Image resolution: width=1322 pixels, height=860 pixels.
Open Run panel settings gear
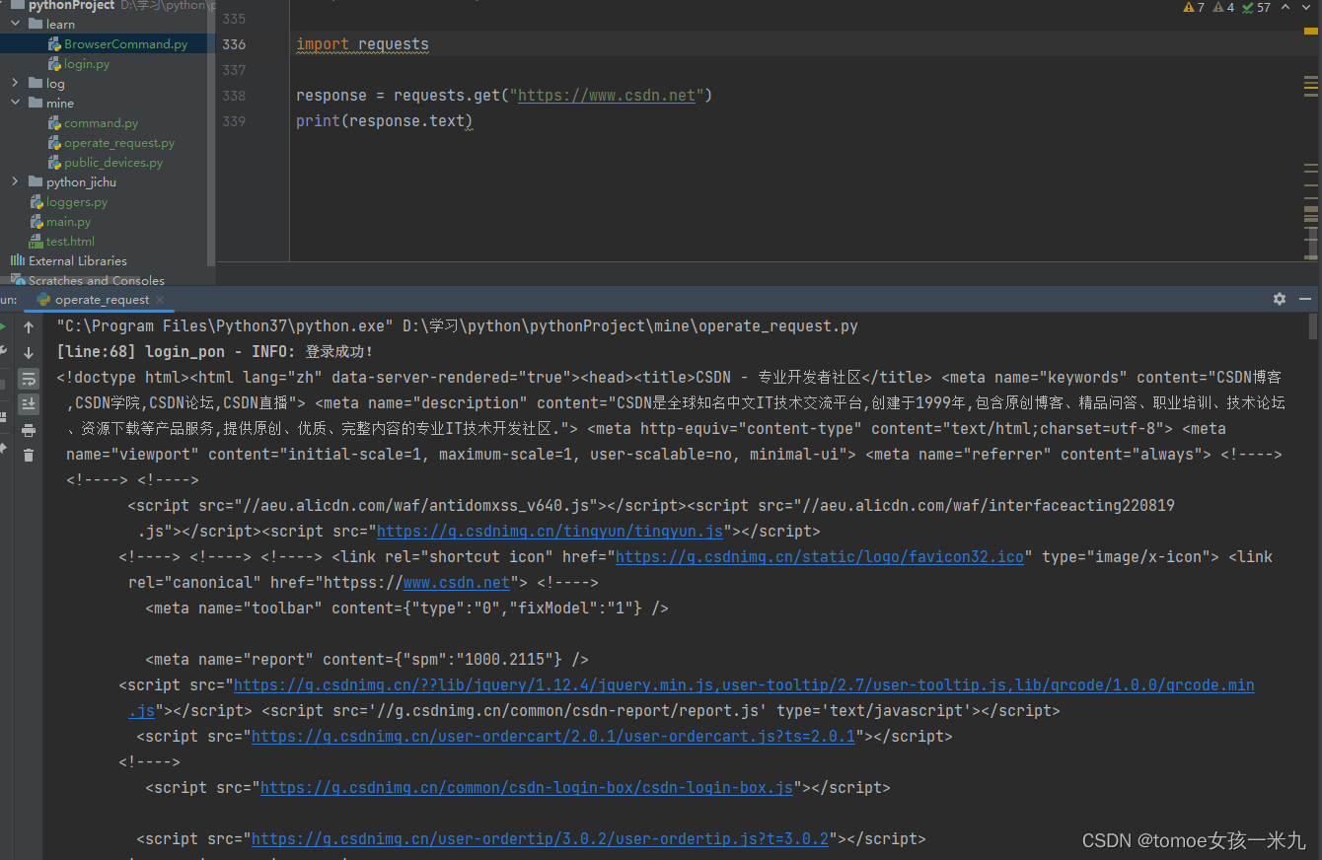[1280, 299]
